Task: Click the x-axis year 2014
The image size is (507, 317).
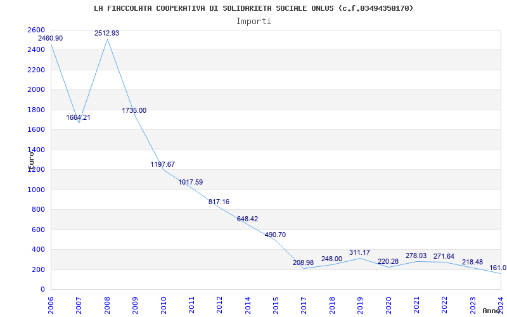Action: coord(248,306)
